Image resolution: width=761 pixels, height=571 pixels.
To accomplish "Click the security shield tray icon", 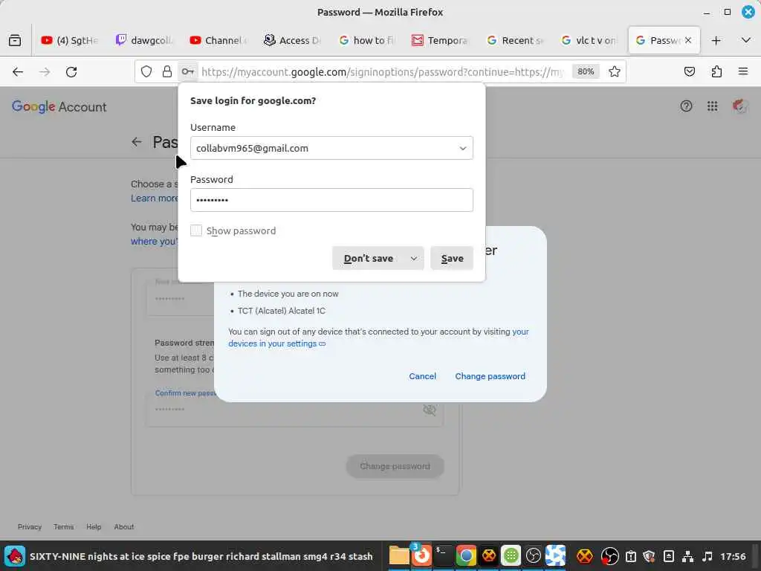I will click(x=649, y=556).
